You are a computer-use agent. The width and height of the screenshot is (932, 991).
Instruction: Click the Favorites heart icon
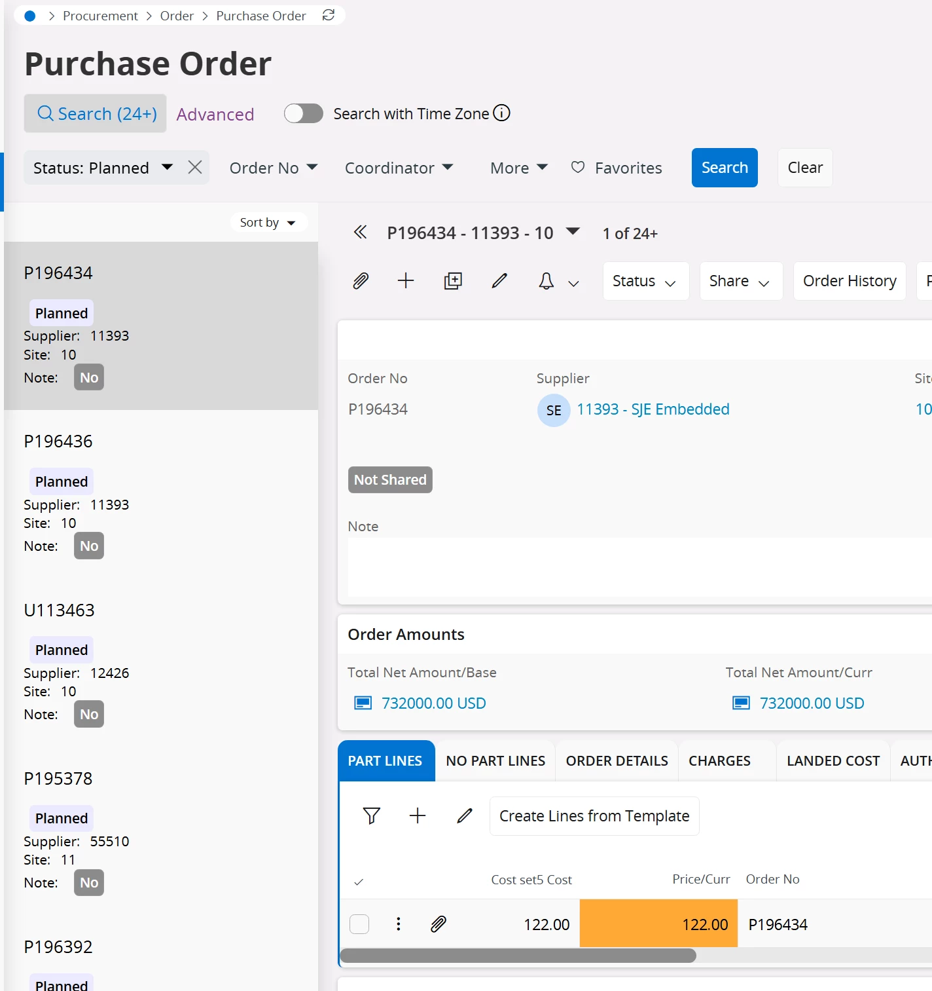click(x=578, y=168)
